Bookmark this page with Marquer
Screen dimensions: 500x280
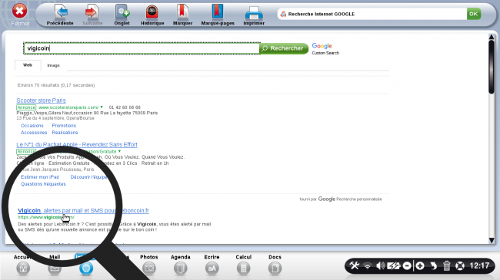182,12
